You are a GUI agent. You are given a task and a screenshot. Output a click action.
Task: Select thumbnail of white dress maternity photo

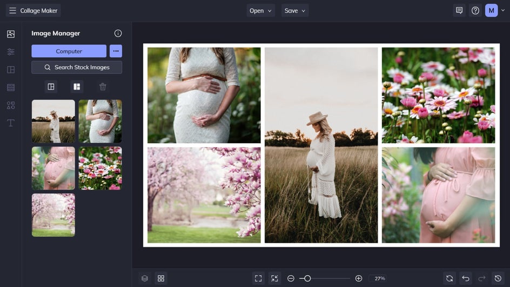(100, 122)
